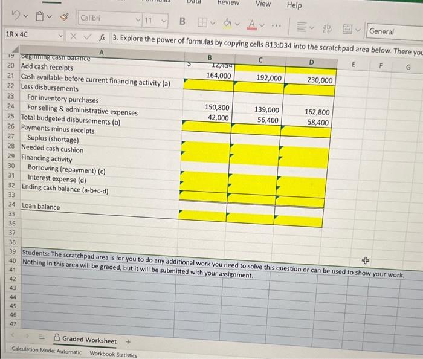
Task: Expand the Paste options arrow
Action: [49, 17]
